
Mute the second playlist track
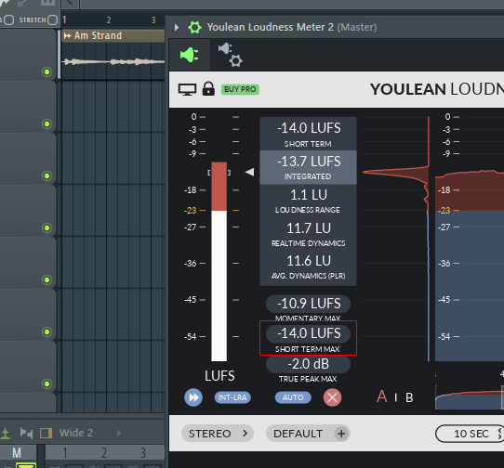click(46, 123)
